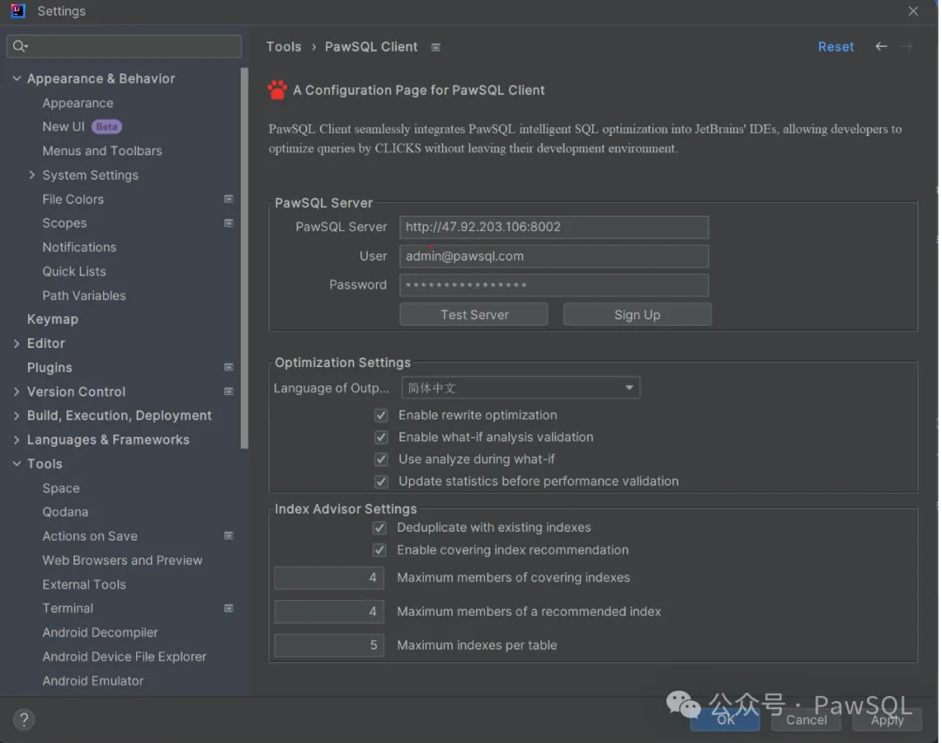
Task: Click the settings tree vertical scrollbar
Action: click(244, 258)
